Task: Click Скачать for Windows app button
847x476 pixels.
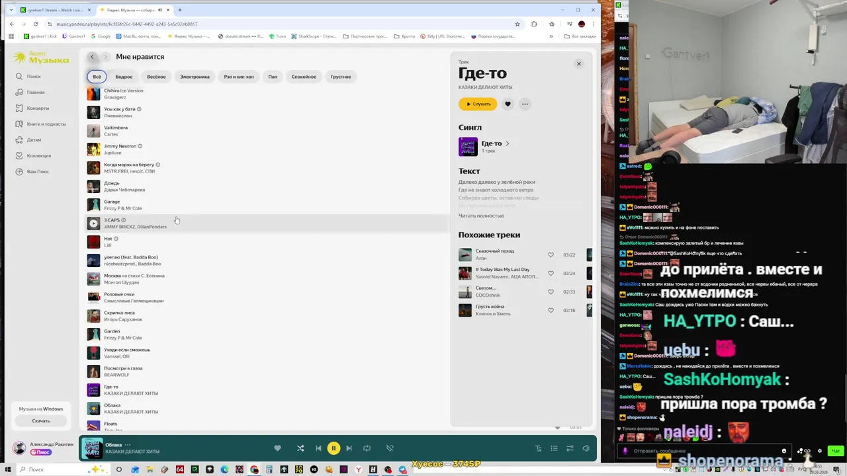Action: point(41,420)
